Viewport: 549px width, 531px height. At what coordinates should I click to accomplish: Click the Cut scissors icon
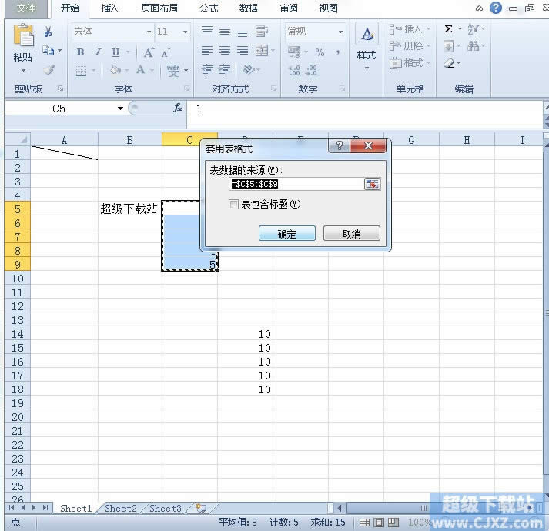pos(49,32)
